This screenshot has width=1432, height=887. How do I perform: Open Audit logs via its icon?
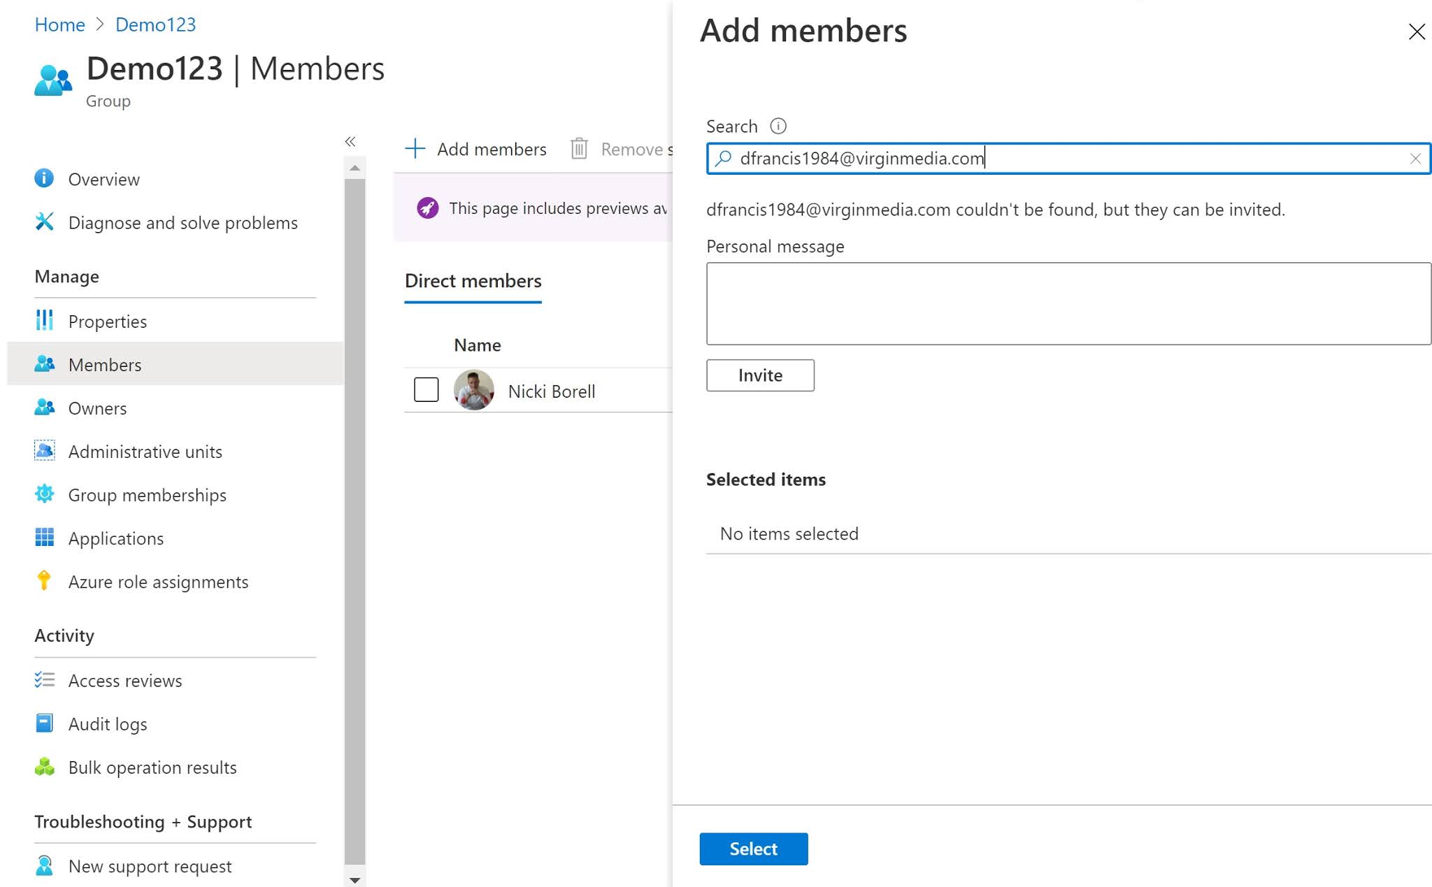tap(45, 723)
